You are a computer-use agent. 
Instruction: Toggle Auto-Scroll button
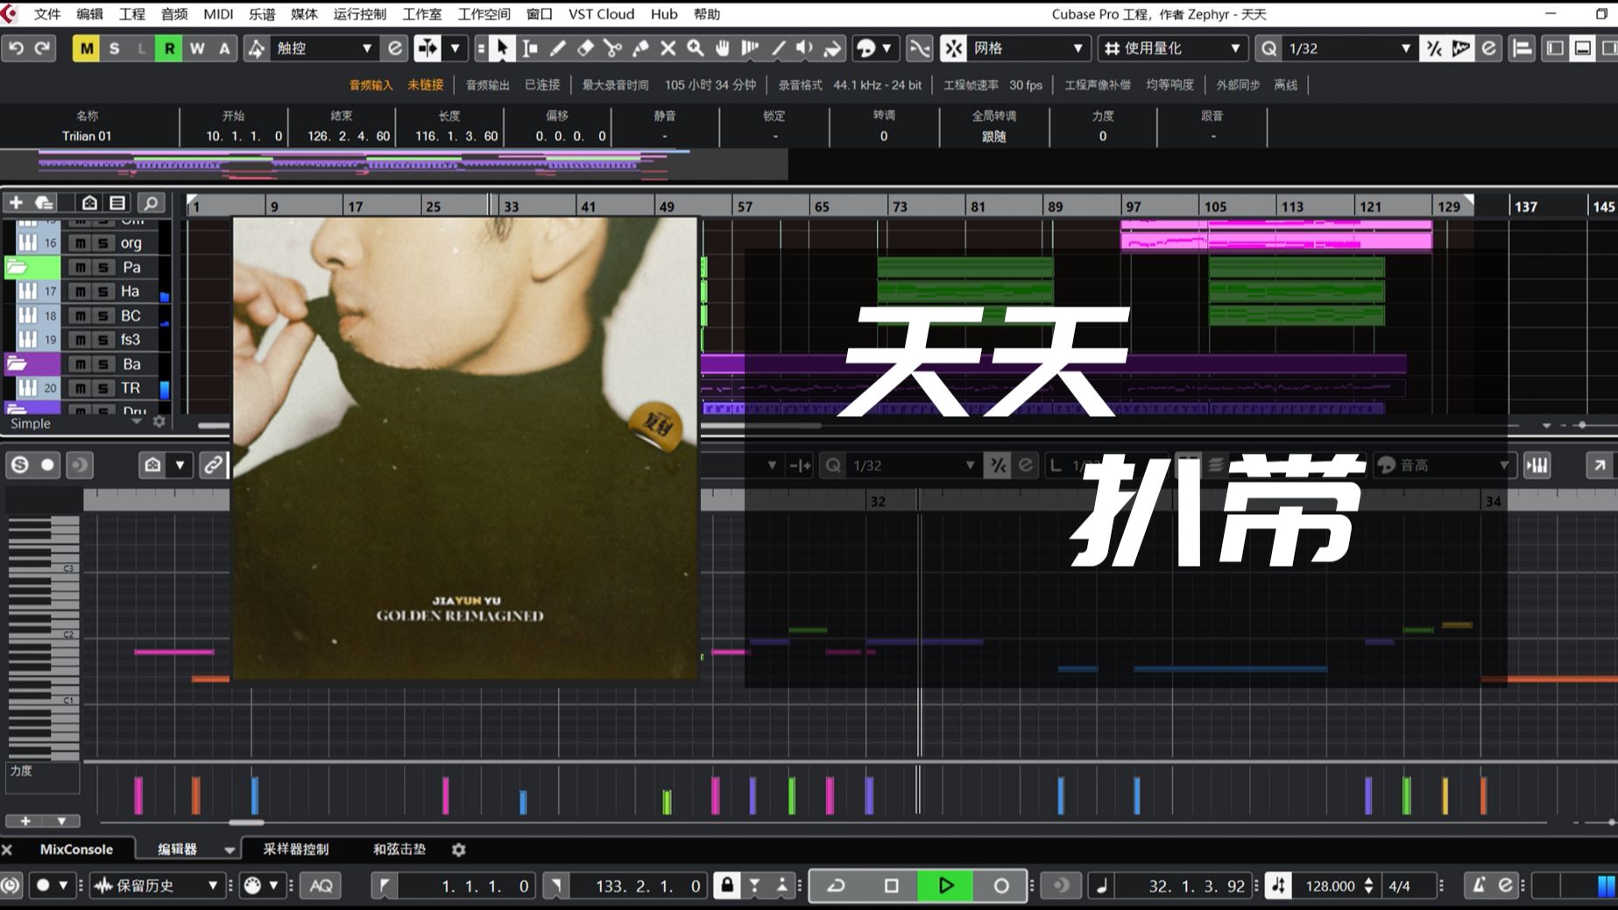click(427, 48)
